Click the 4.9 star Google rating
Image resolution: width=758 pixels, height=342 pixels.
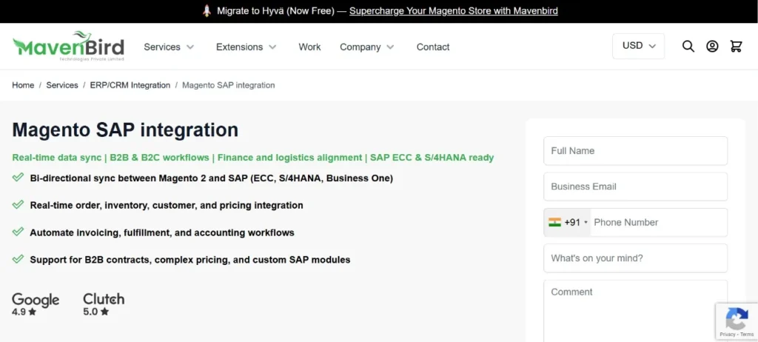tap(24, 312)
